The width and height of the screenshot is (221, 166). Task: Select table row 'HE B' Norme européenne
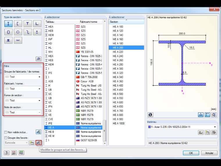73,132
